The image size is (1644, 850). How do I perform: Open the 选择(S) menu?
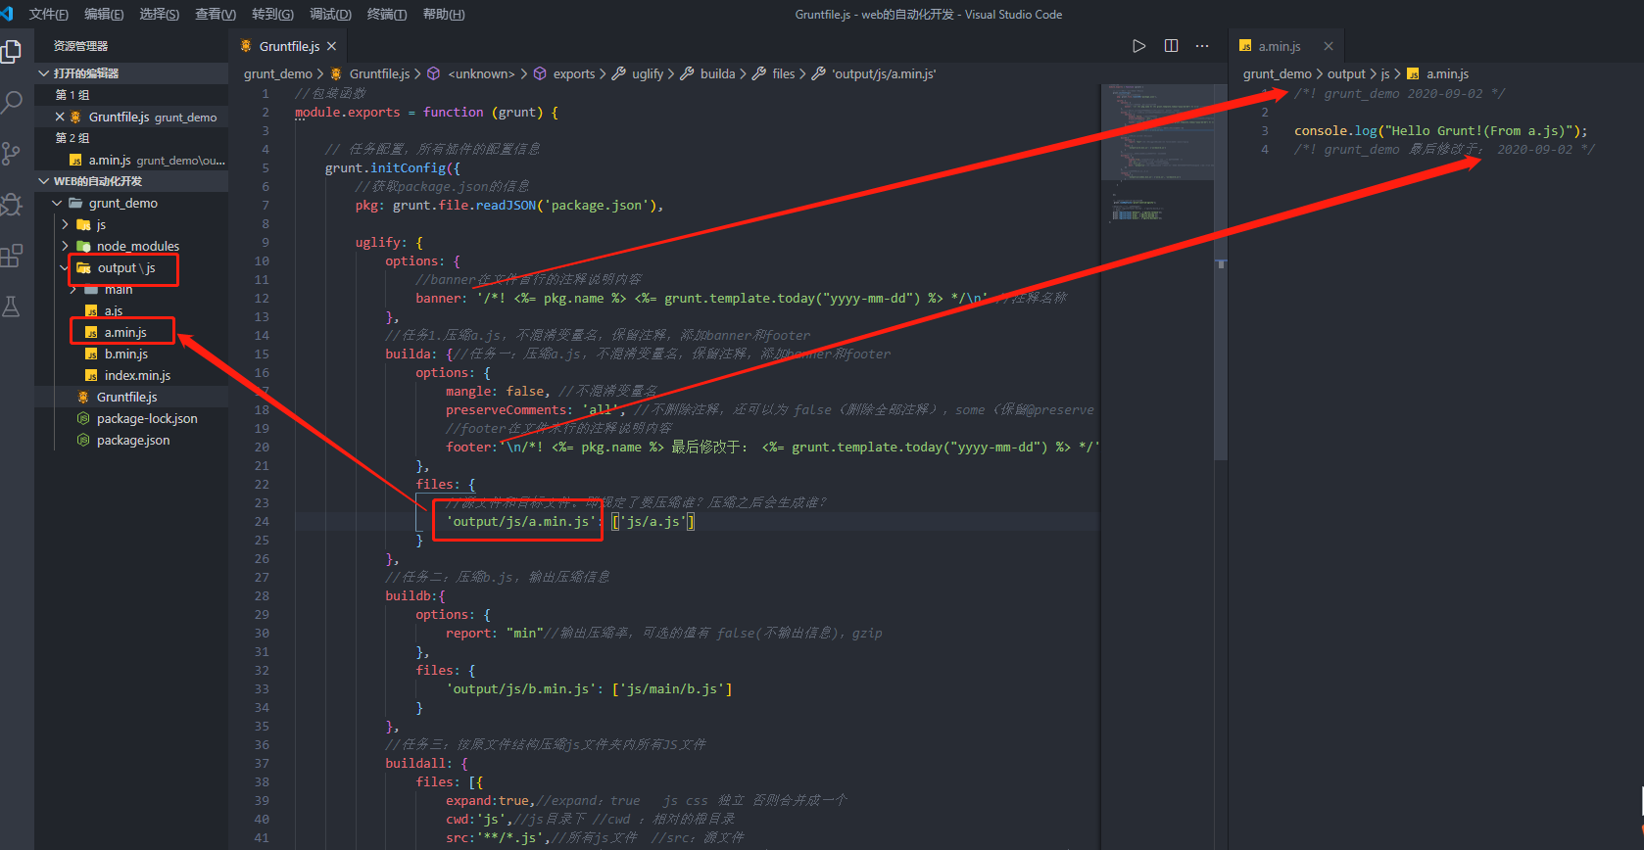(160, 14)
